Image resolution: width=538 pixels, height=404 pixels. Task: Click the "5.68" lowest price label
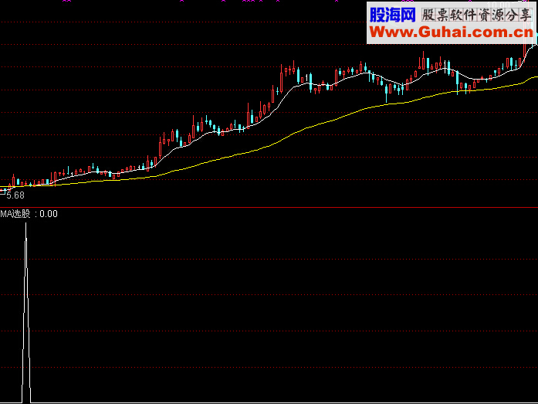click(x=15, y=195)
